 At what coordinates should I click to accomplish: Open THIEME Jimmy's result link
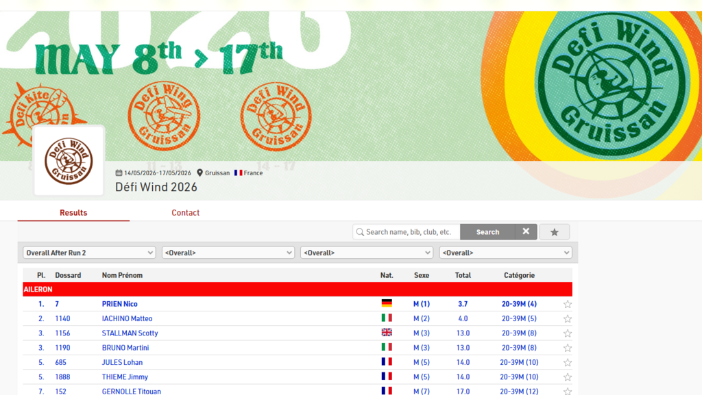tap(125, 377)
